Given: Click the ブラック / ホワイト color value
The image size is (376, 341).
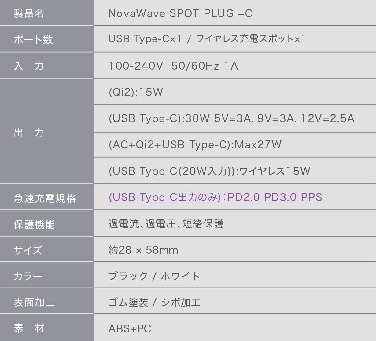Looking at the screenshot, I should (154, 276).
